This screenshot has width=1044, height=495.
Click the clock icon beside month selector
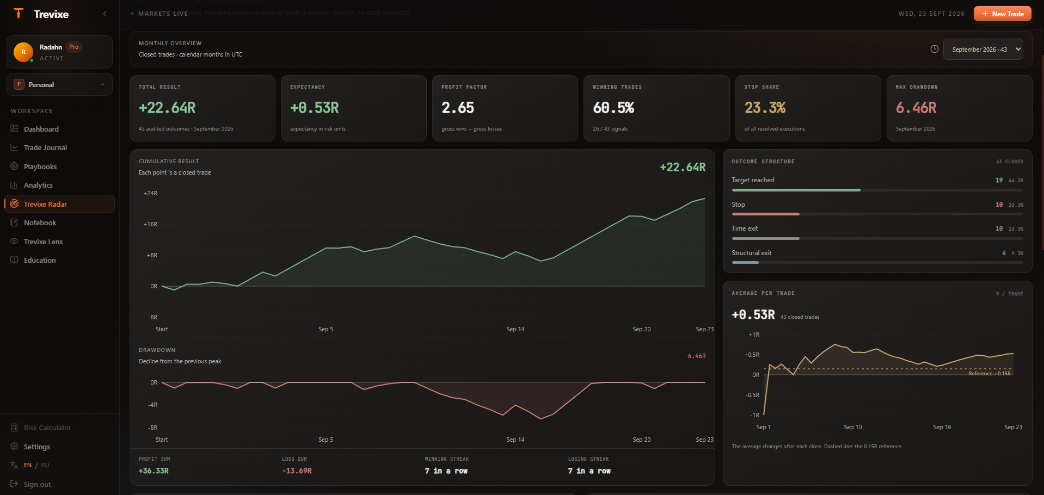tap(934, 49)
